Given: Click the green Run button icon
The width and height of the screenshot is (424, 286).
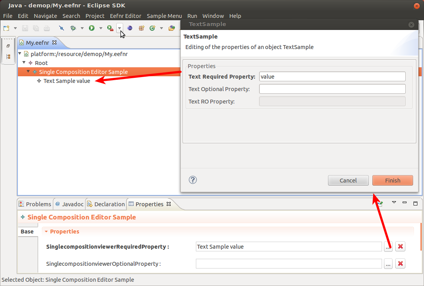Looking at the screenshot, I should (x=92, y=28).
